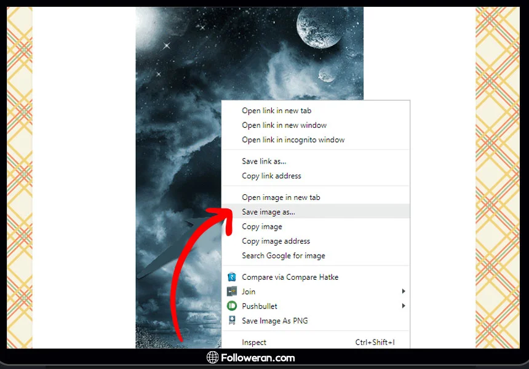Select Copy link address
This screenshot has width=529, height=369.
[271, 176]
